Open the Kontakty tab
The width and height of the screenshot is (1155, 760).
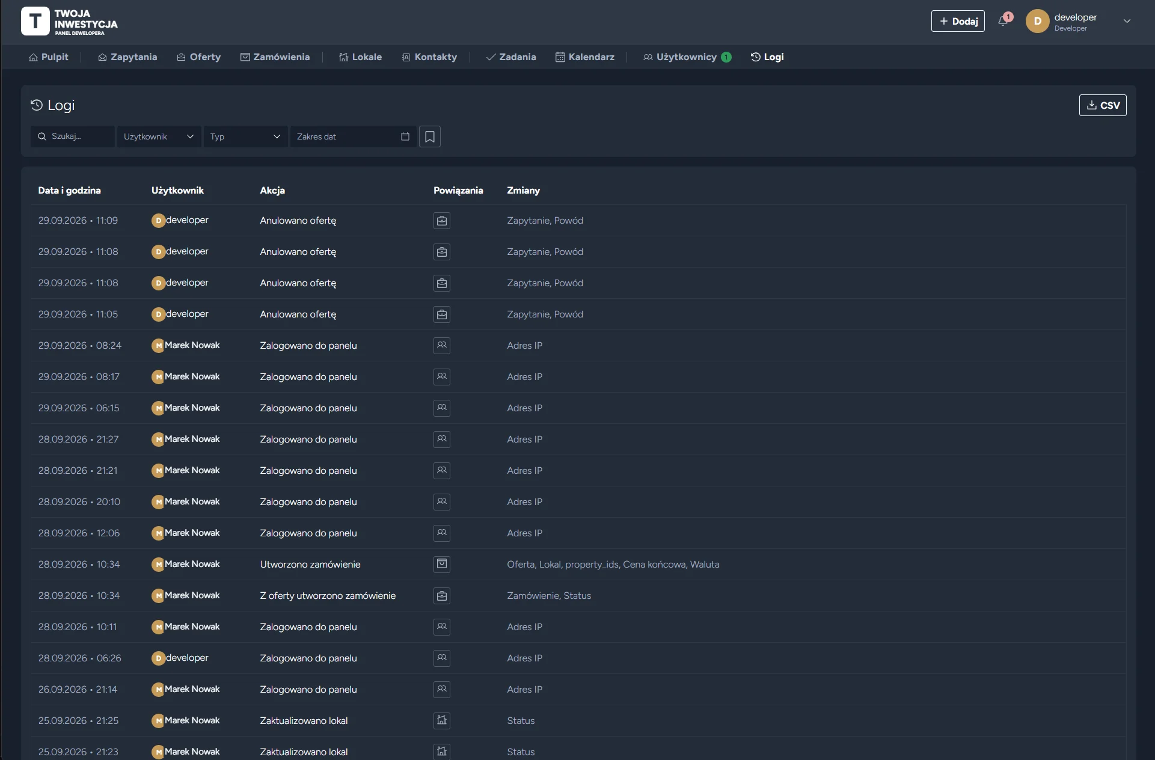[x=429, y=57]
